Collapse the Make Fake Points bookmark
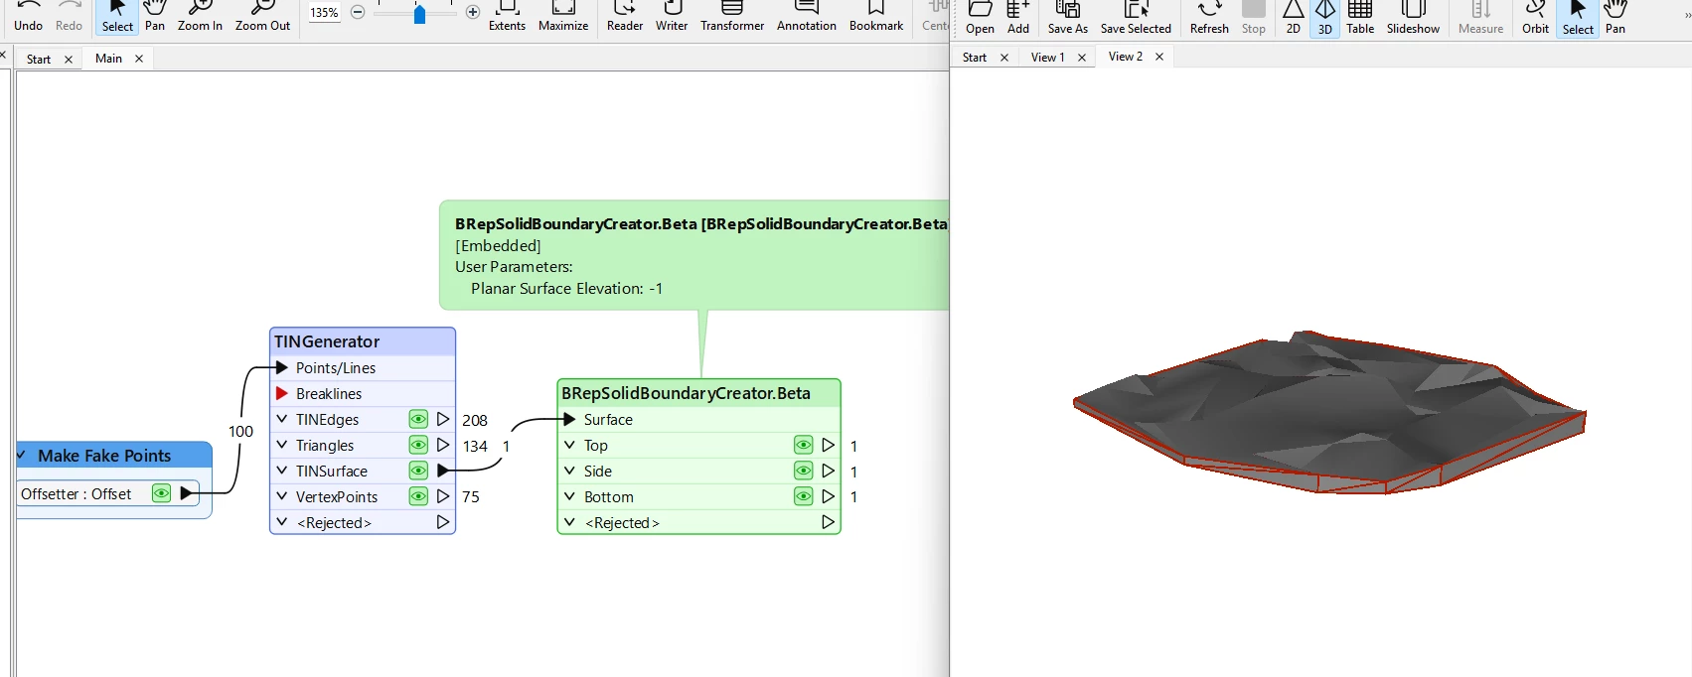This screenshot has width=1692, height=677. [22, 455]
